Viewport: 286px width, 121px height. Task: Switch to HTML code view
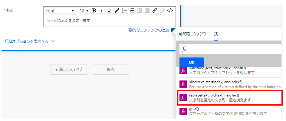click(x=170, y=11)
